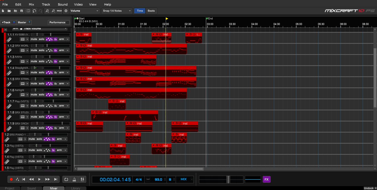Open the Performance panel button
This screenshot has width=377, height=190.
59,22
